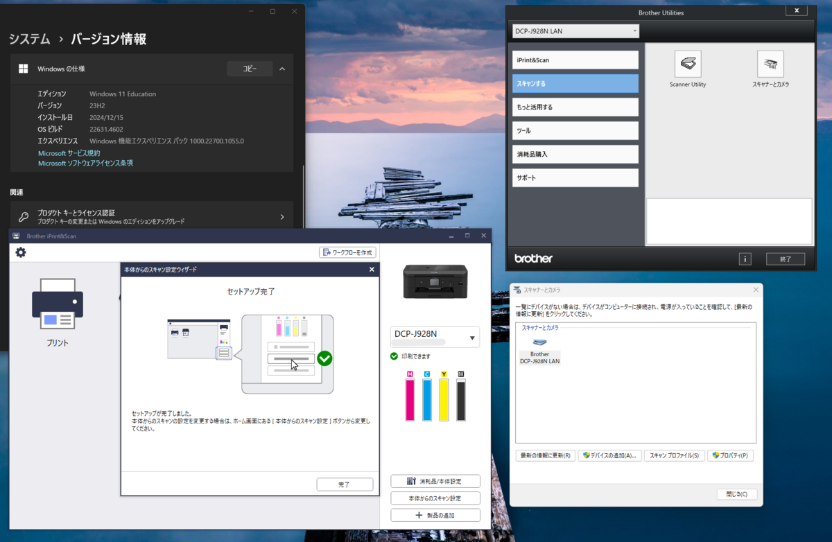This screenshot has width=832, height=542.
Task: Collapse the Windows の仕様 section chevron
Action: 282,69
